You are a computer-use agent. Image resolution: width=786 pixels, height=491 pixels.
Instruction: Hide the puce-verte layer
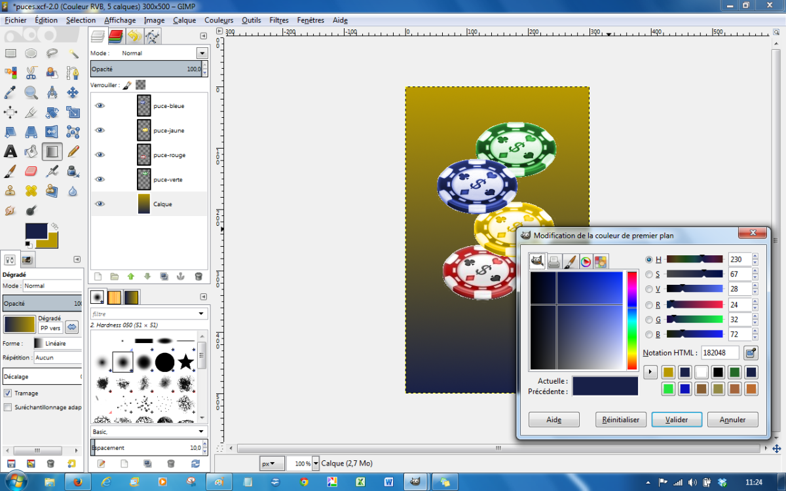tap(100, 179)
